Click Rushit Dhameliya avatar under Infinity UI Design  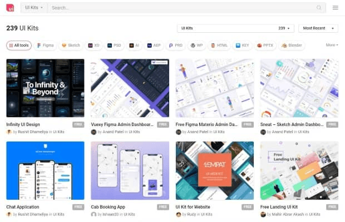(9, 132)
